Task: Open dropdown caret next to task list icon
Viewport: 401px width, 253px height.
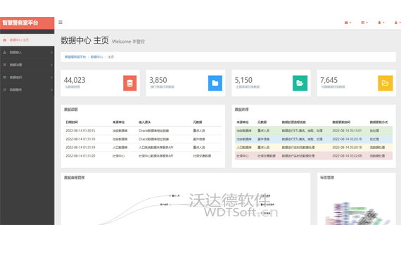Action: [367, 22]
